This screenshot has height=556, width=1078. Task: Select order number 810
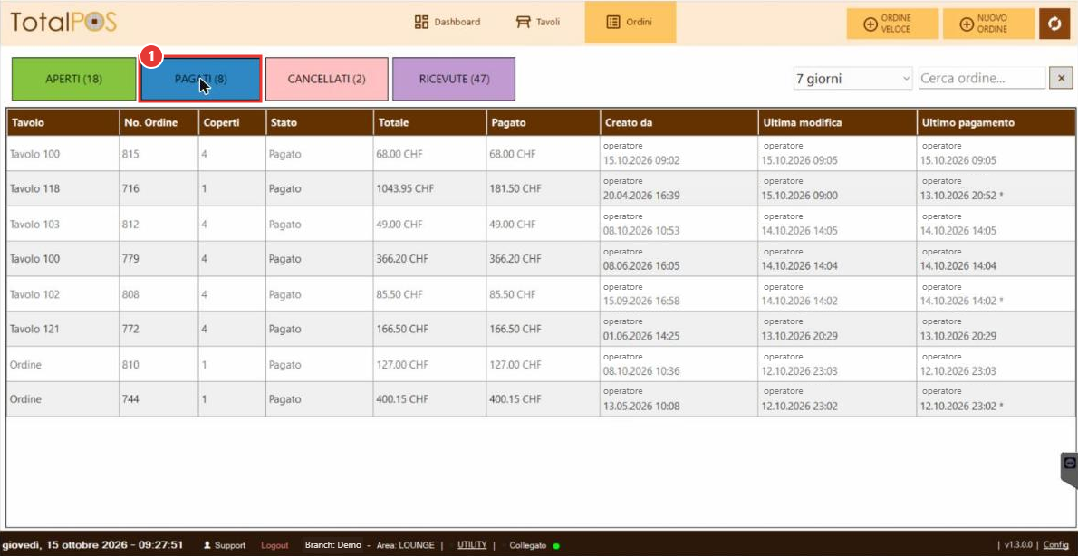[131, 365]
